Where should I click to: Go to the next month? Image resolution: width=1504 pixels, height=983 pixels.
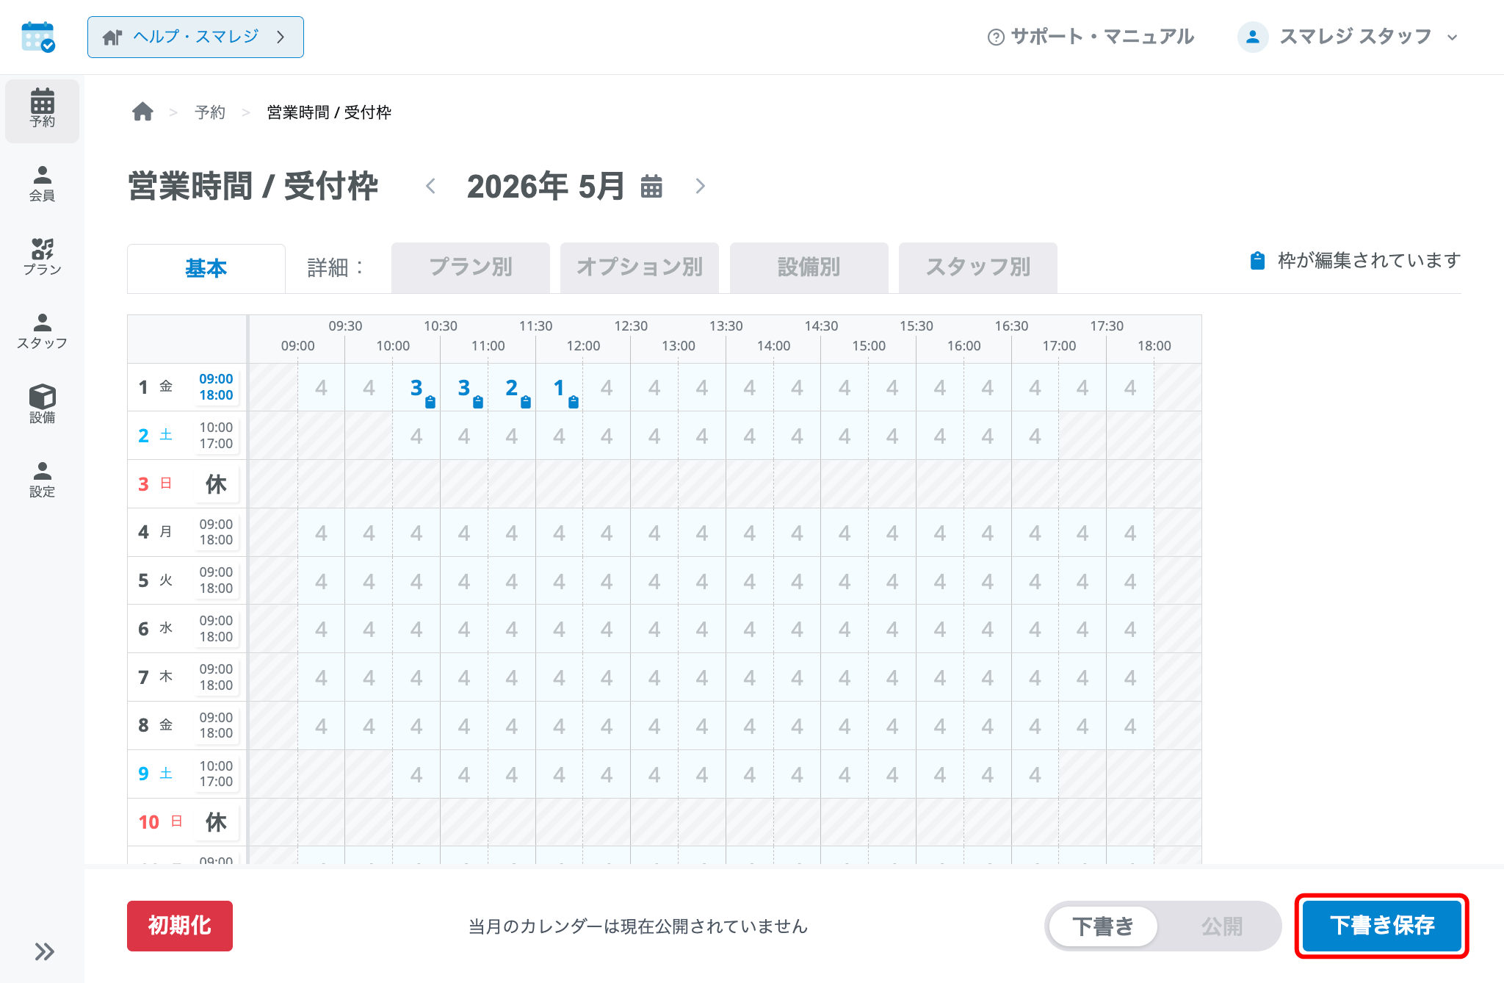coord(700,187)
